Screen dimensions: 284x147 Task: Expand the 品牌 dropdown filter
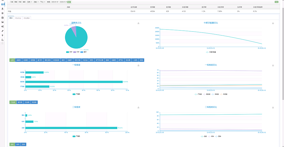[29, 2]
